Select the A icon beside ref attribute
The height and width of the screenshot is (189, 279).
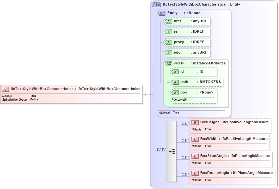[168, 32]
